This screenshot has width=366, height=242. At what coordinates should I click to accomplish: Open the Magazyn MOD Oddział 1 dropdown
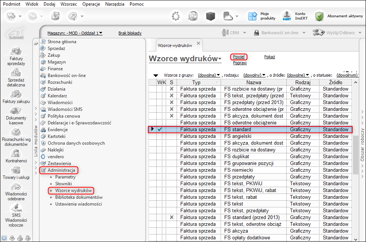tap(75, 33)
